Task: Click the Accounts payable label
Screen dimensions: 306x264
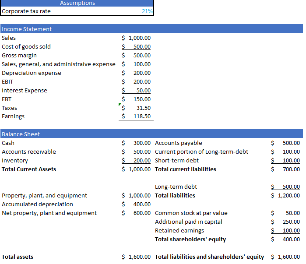Action: pos(178,143)
